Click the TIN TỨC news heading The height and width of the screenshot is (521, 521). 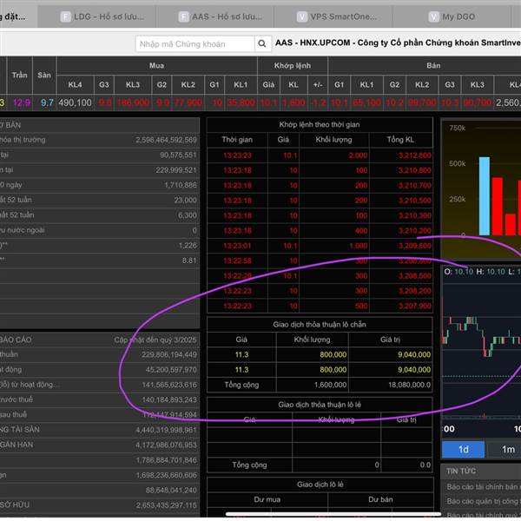(x=461, y=472)
